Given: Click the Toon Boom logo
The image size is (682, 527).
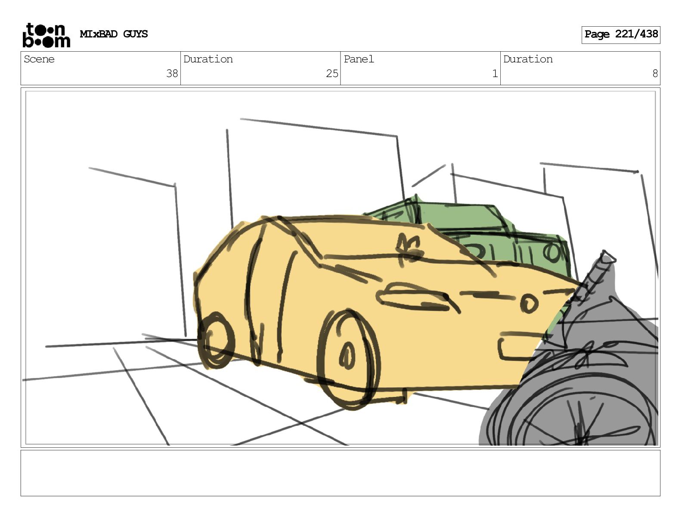Looking at the screenshot, I should 46,35.
